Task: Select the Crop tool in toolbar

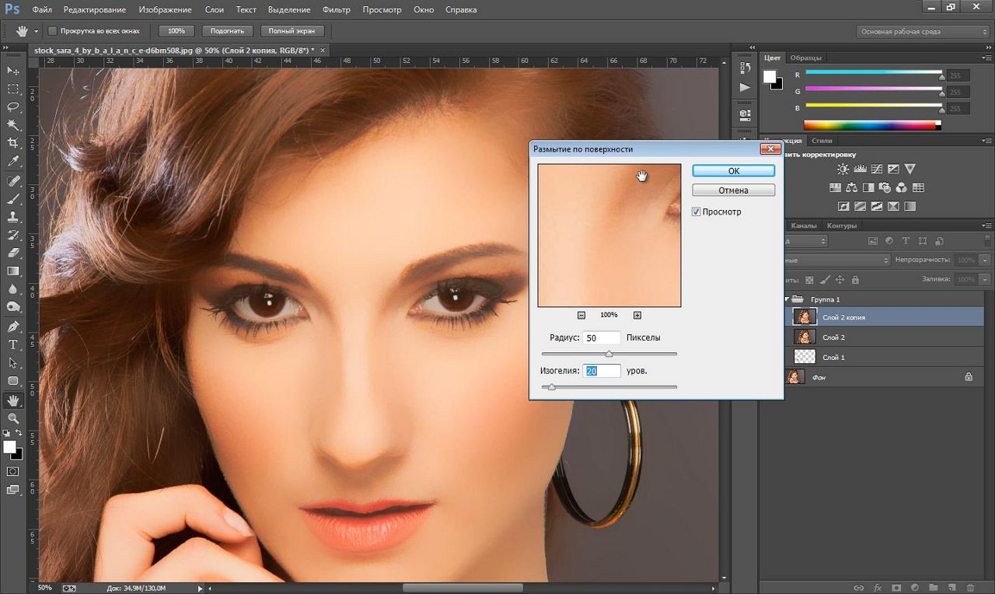Action: pyautogui.click(x=13, y=143)
